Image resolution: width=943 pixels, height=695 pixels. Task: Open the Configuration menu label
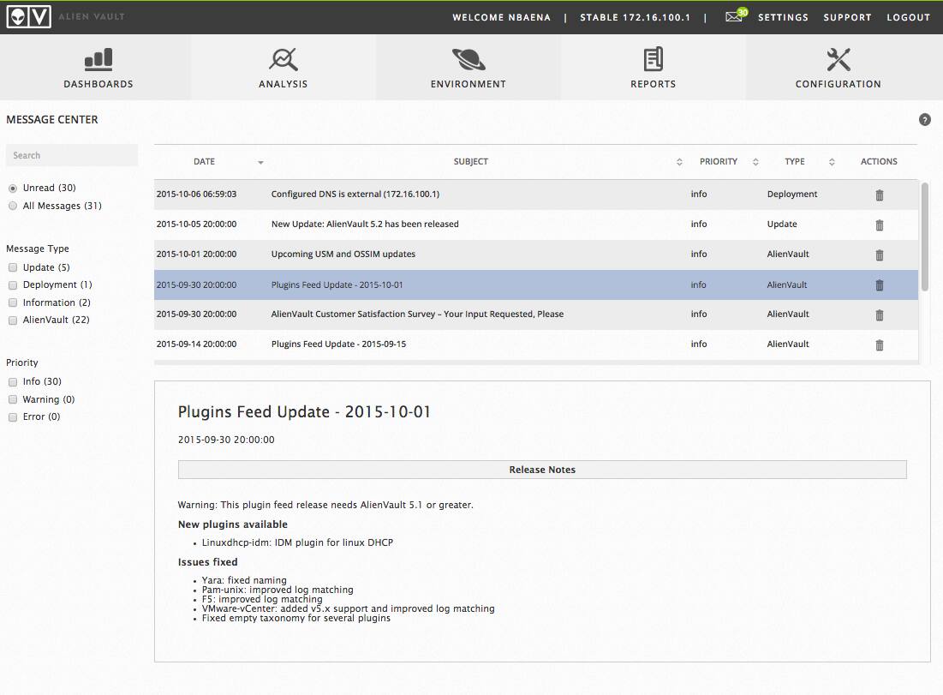pyautogui.click(x=839, y=84)
